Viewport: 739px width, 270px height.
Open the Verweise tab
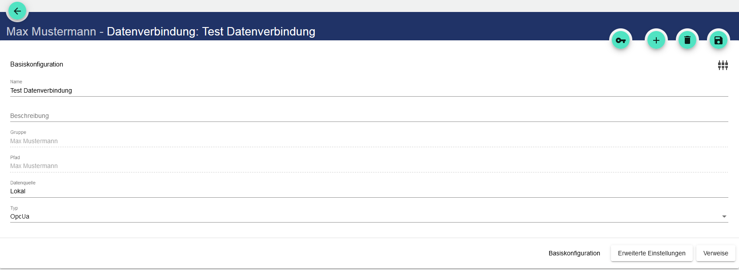tap(715, 253)
